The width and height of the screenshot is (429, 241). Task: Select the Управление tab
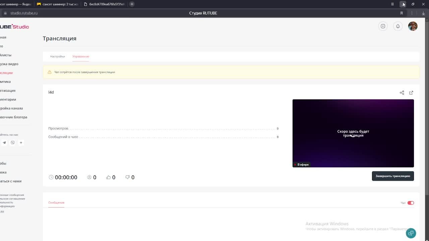click(81, 56)
